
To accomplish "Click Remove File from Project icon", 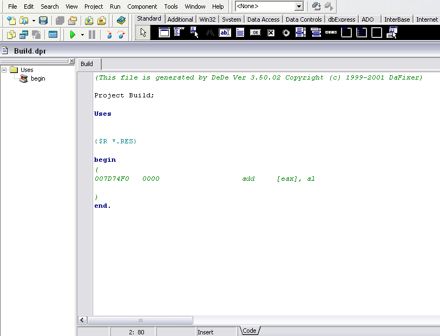I will coord(102,21).
